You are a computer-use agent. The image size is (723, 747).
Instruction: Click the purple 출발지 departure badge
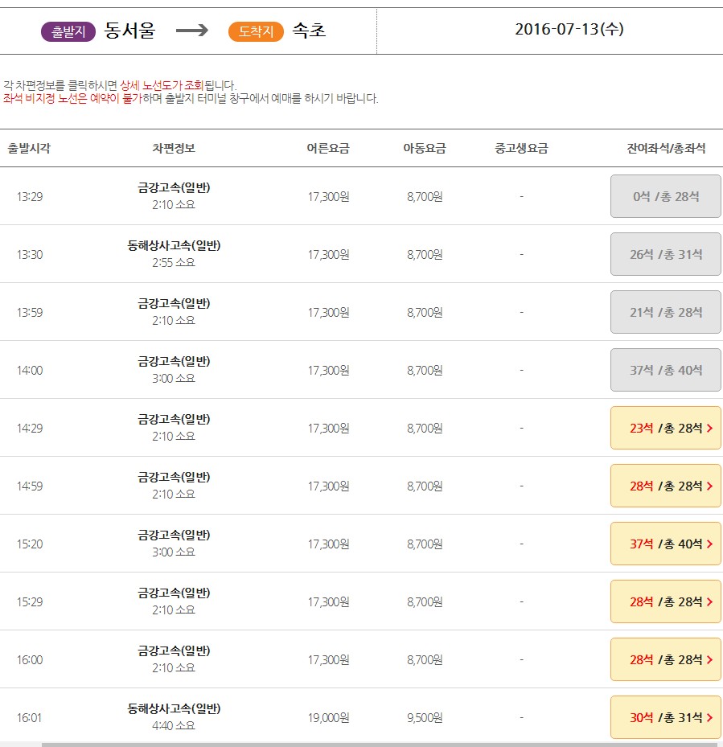point(68,31)
